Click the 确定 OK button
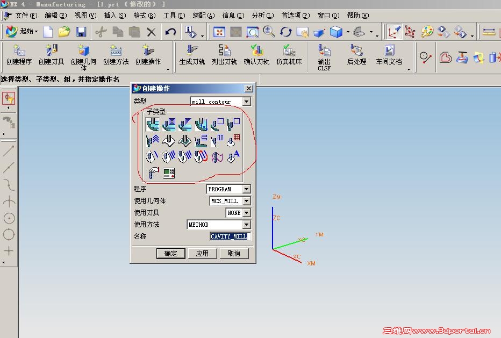 170,253
